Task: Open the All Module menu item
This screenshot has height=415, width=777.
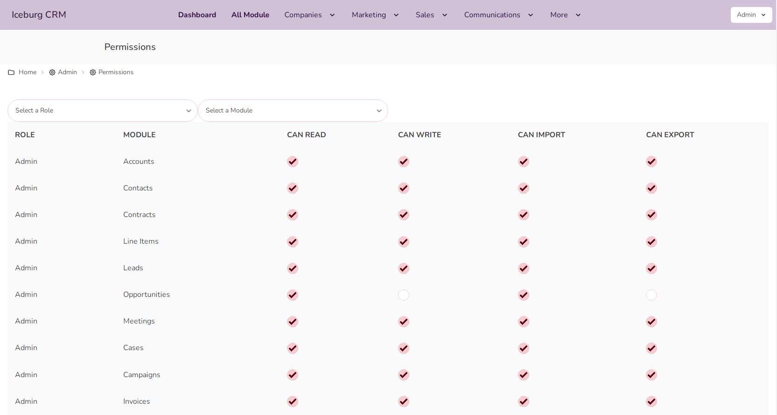Action: click(x=250, y=15)
